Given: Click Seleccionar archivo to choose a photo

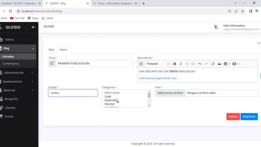Looking at the screenshot, I should 170,93.
